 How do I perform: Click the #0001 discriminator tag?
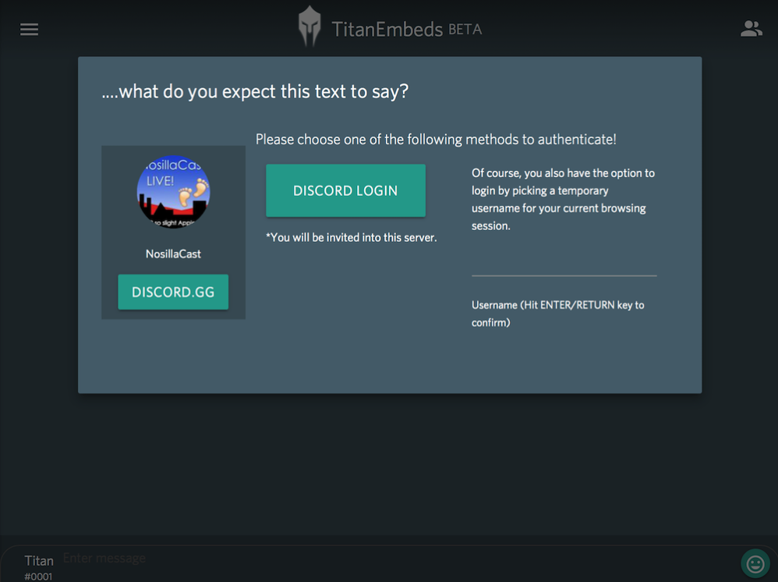(x=38, y=577)
